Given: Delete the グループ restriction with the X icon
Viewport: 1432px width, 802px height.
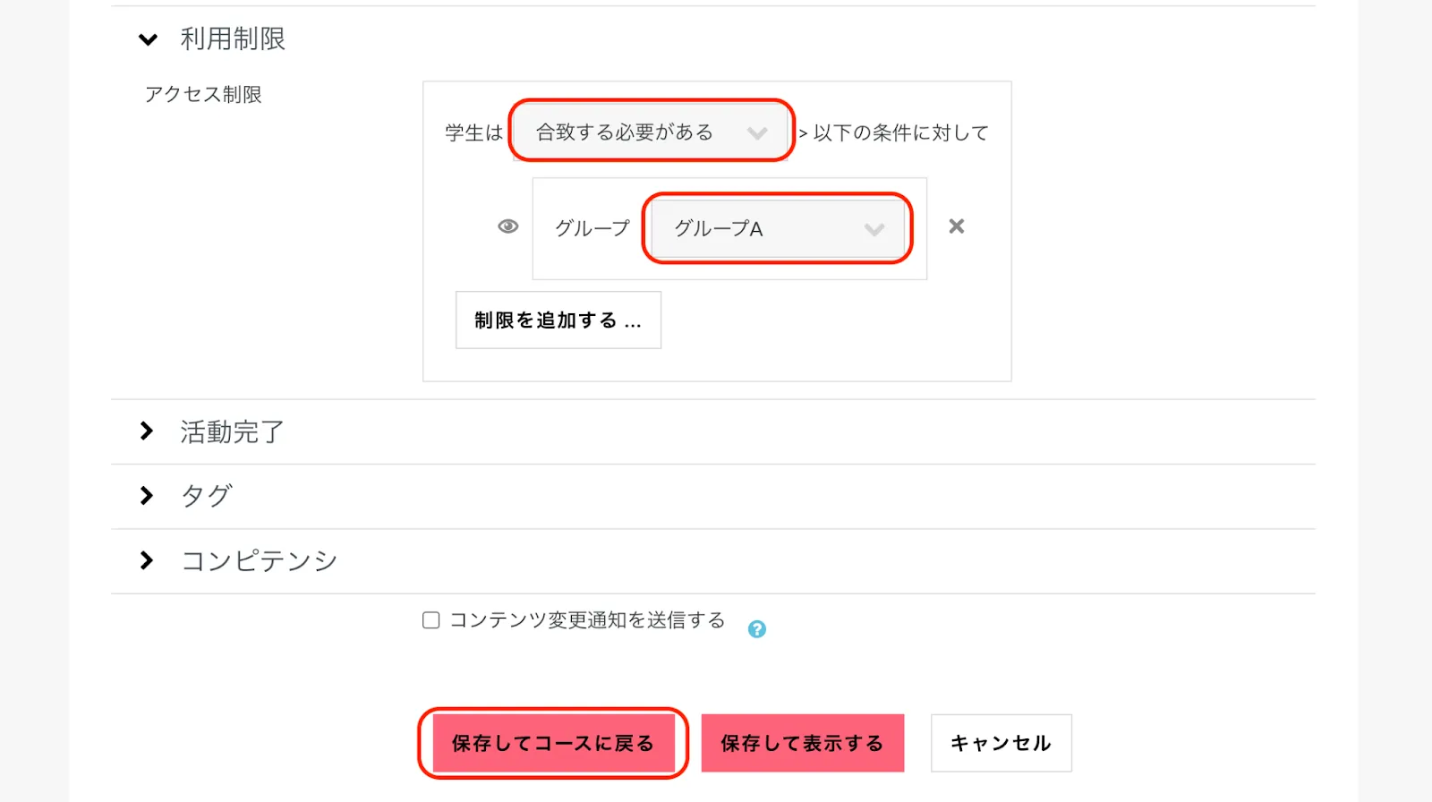Looking at the screenshot, I should (x=957, y=226).
